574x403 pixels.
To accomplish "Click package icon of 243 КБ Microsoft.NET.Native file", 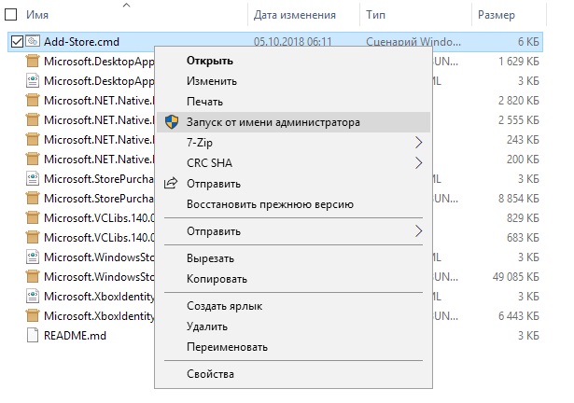I will [x=33, y=139].
